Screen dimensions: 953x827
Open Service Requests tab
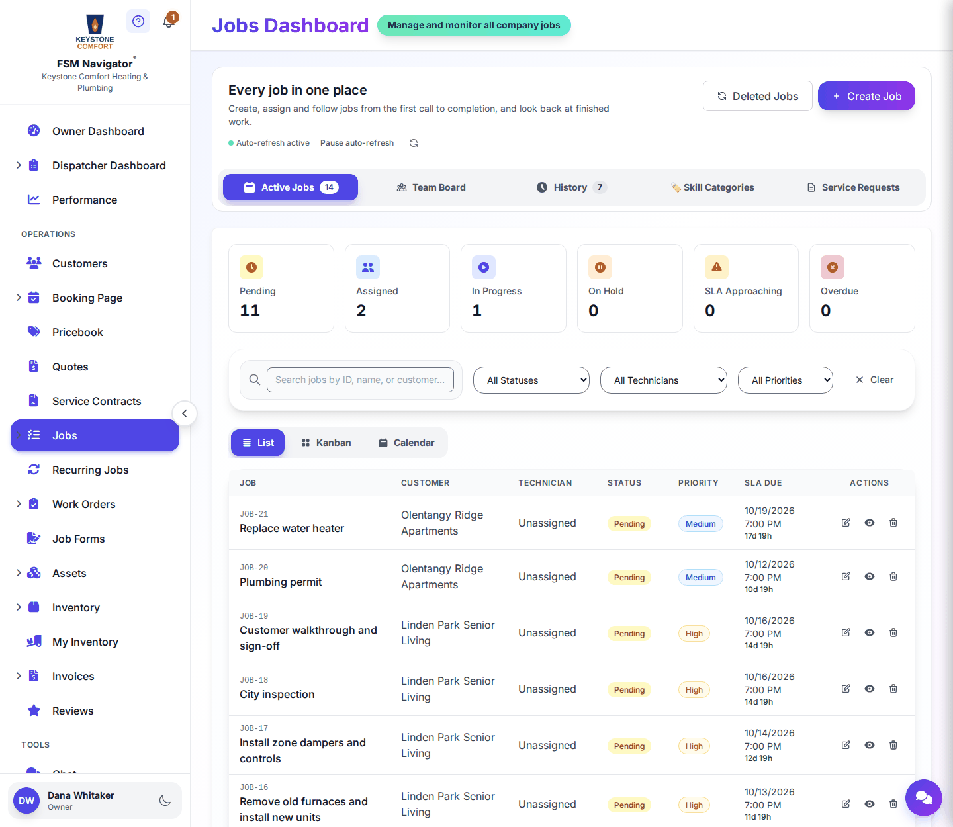click(x=853, y=187)
